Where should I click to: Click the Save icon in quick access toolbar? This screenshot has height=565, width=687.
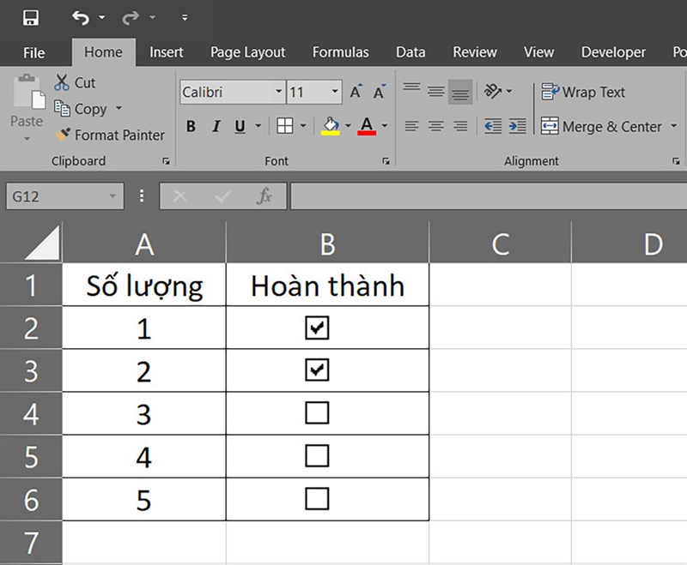pyautogui.click(x=31, y=18)
